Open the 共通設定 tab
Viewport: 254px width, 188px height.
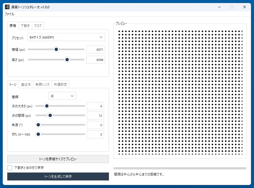tap(60, 84)
